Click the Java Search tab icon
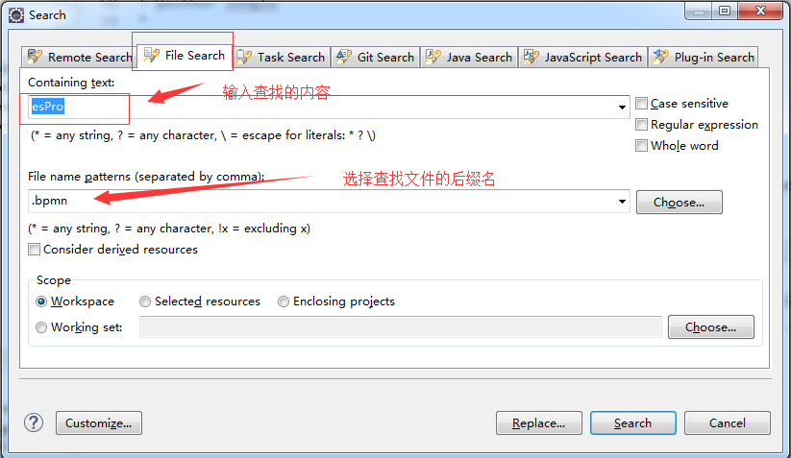The height and width of the screenshot is (458, 791). pyautogui.click(x=433, y=57)
